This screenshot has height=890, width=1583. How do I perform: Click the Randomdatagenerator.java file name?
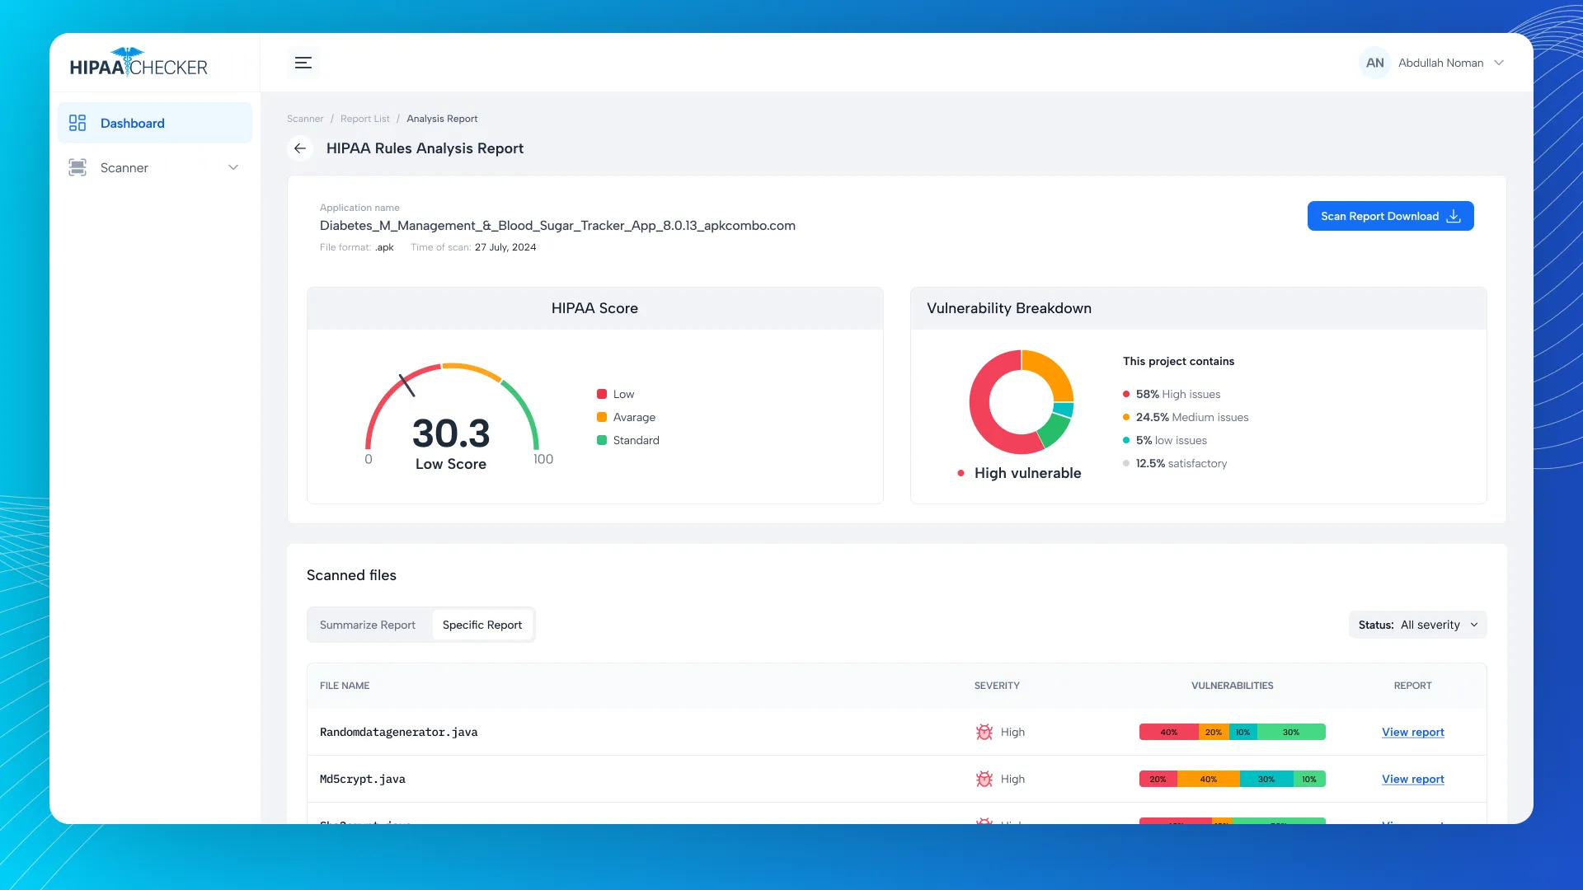pyautogui.click(x=398, y=732)
